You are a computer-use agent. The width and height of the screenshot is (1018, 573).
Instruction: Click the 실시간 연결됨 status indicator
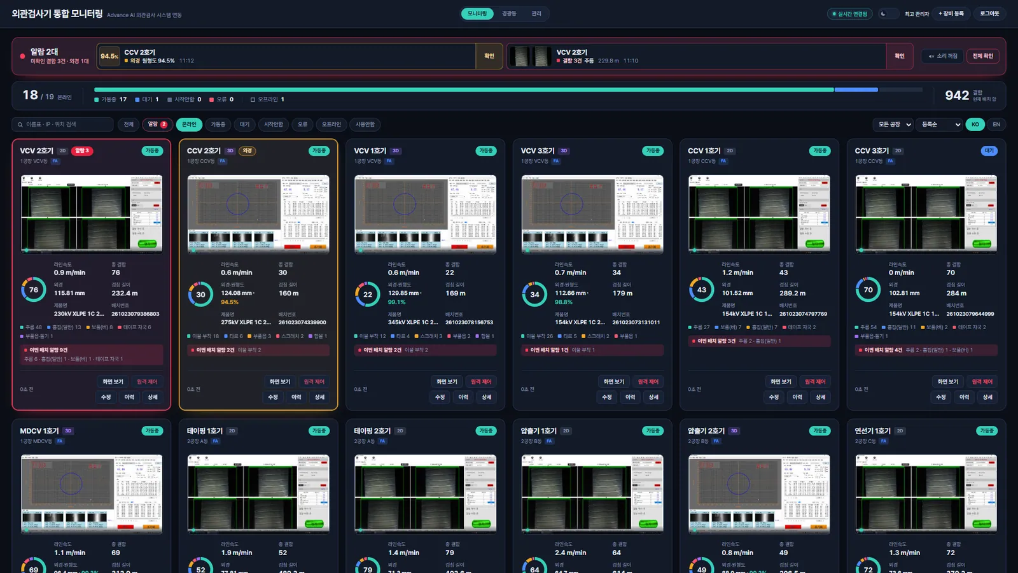pos(850,13)
